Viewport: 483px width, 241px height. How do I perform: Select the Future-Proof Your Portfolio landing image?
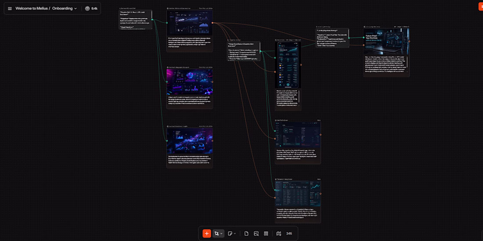pyautogui.click(x=386, y=41)
